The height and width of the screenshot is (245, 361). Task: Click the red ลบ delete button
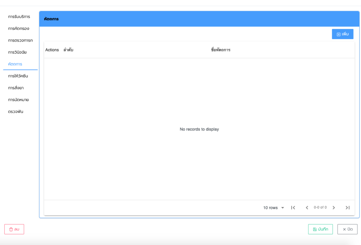(x=14, y=229)
